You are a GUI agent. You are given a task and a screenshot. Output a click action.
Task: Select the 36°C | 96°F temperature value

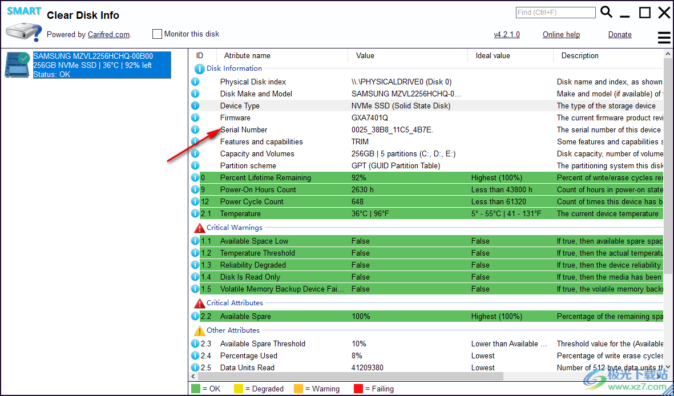[x=370, y=214]
